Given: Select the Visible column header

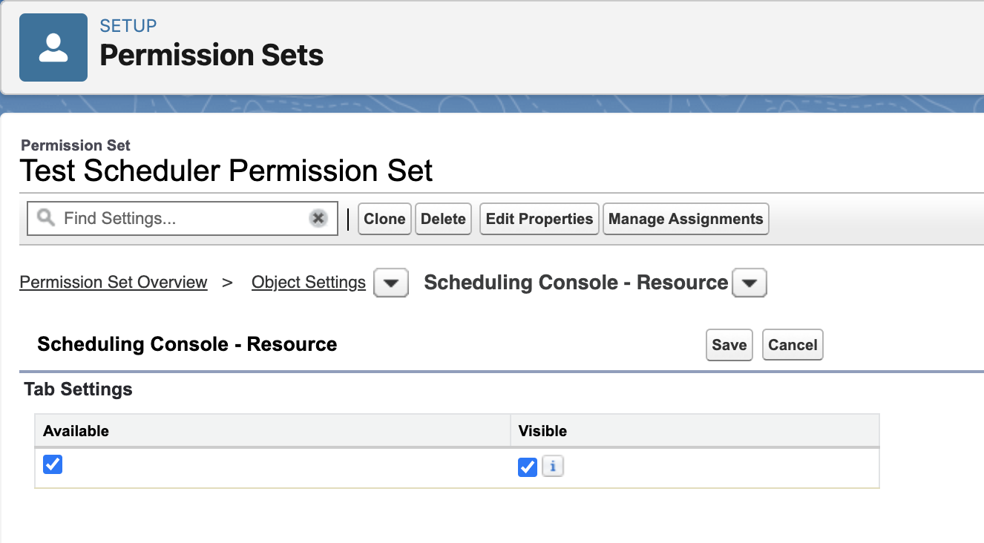Looking at the screenshot, I should (542, 431).
